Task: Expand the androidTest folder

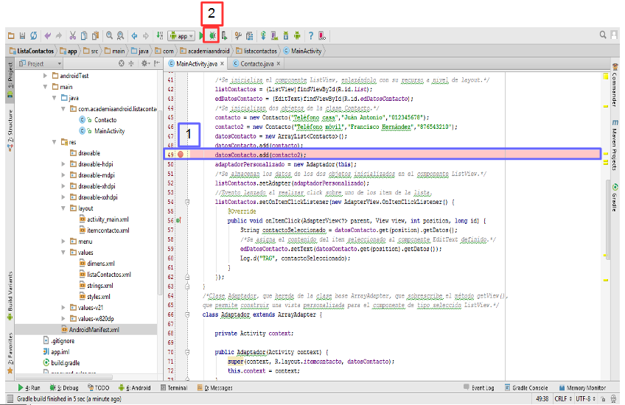Action: [x=45, y=76]
